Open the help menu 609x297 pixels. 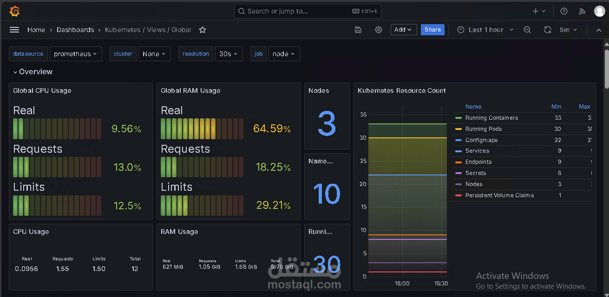coord(563,11)
